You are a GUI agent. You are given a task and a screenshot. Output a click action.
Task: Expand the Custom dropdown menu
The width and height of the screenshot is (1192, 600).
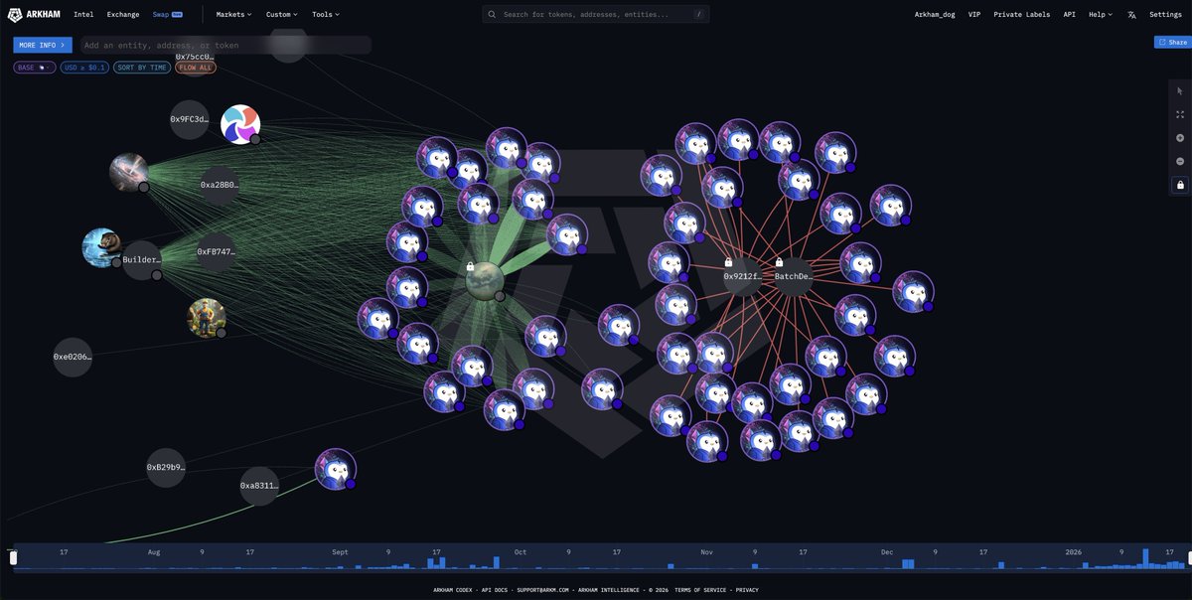pos(282,15)
